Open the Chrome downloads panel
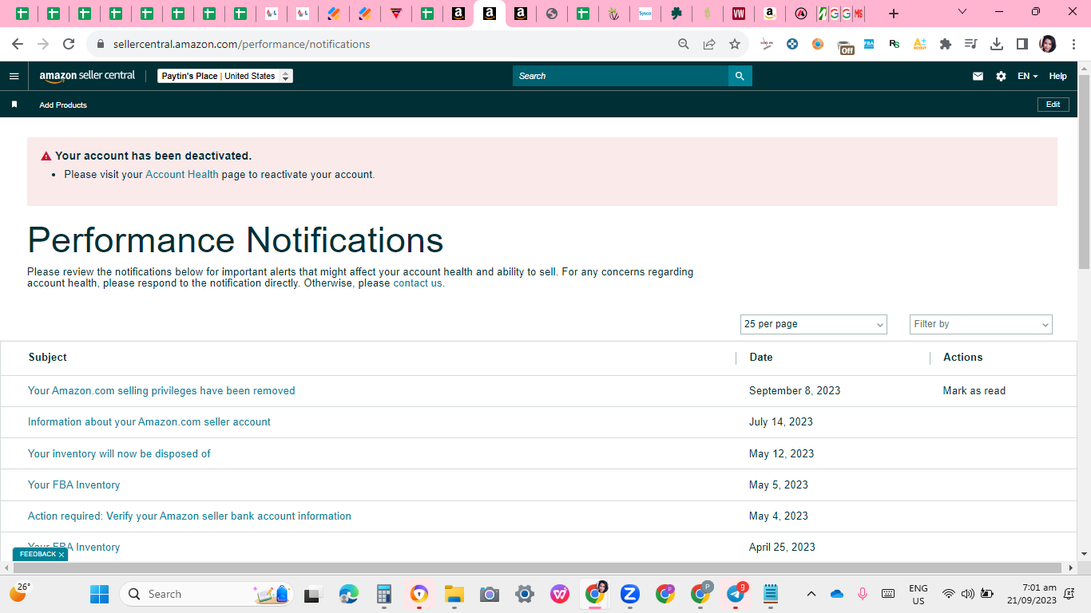 point(997,44)
